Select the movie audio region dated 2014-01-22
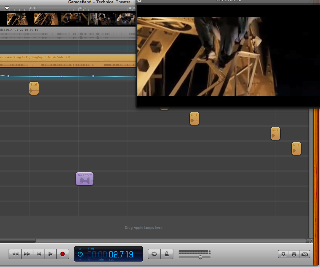 click(x=68, y=34)
